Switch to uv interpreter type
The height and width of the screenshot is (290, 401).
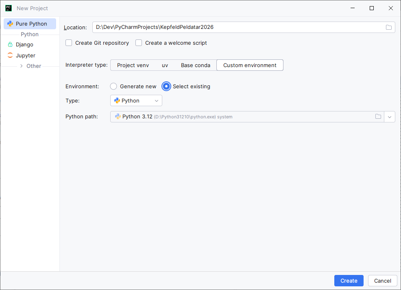165,65
